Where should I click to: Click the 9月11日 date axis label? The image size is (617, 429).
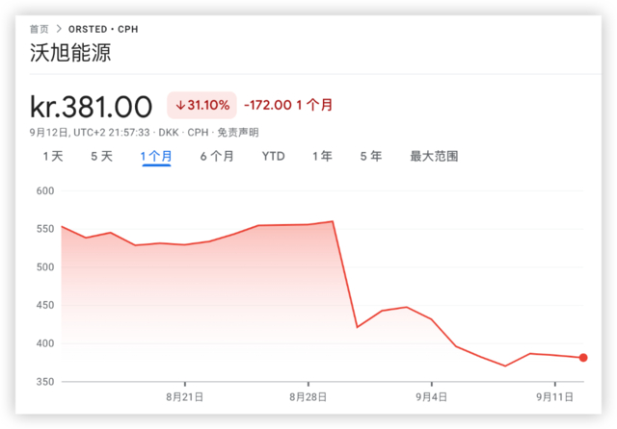coord(555,396)
